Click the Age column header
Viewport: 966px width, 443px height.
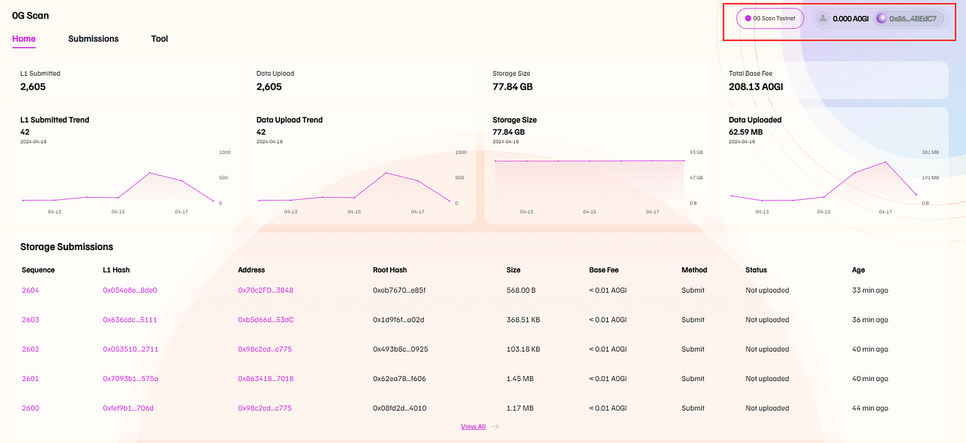pyautogui.click(x=858, y=270)
